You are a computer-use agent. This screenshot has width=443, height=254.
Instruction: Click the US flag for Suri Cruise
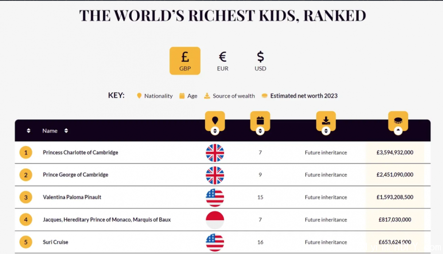pos(215,242)
